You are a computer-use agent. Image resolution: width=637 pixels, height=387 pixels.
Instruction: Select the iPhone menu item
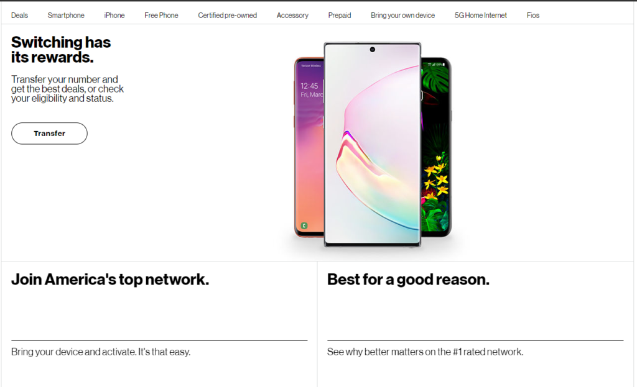(x=114, y=15)
